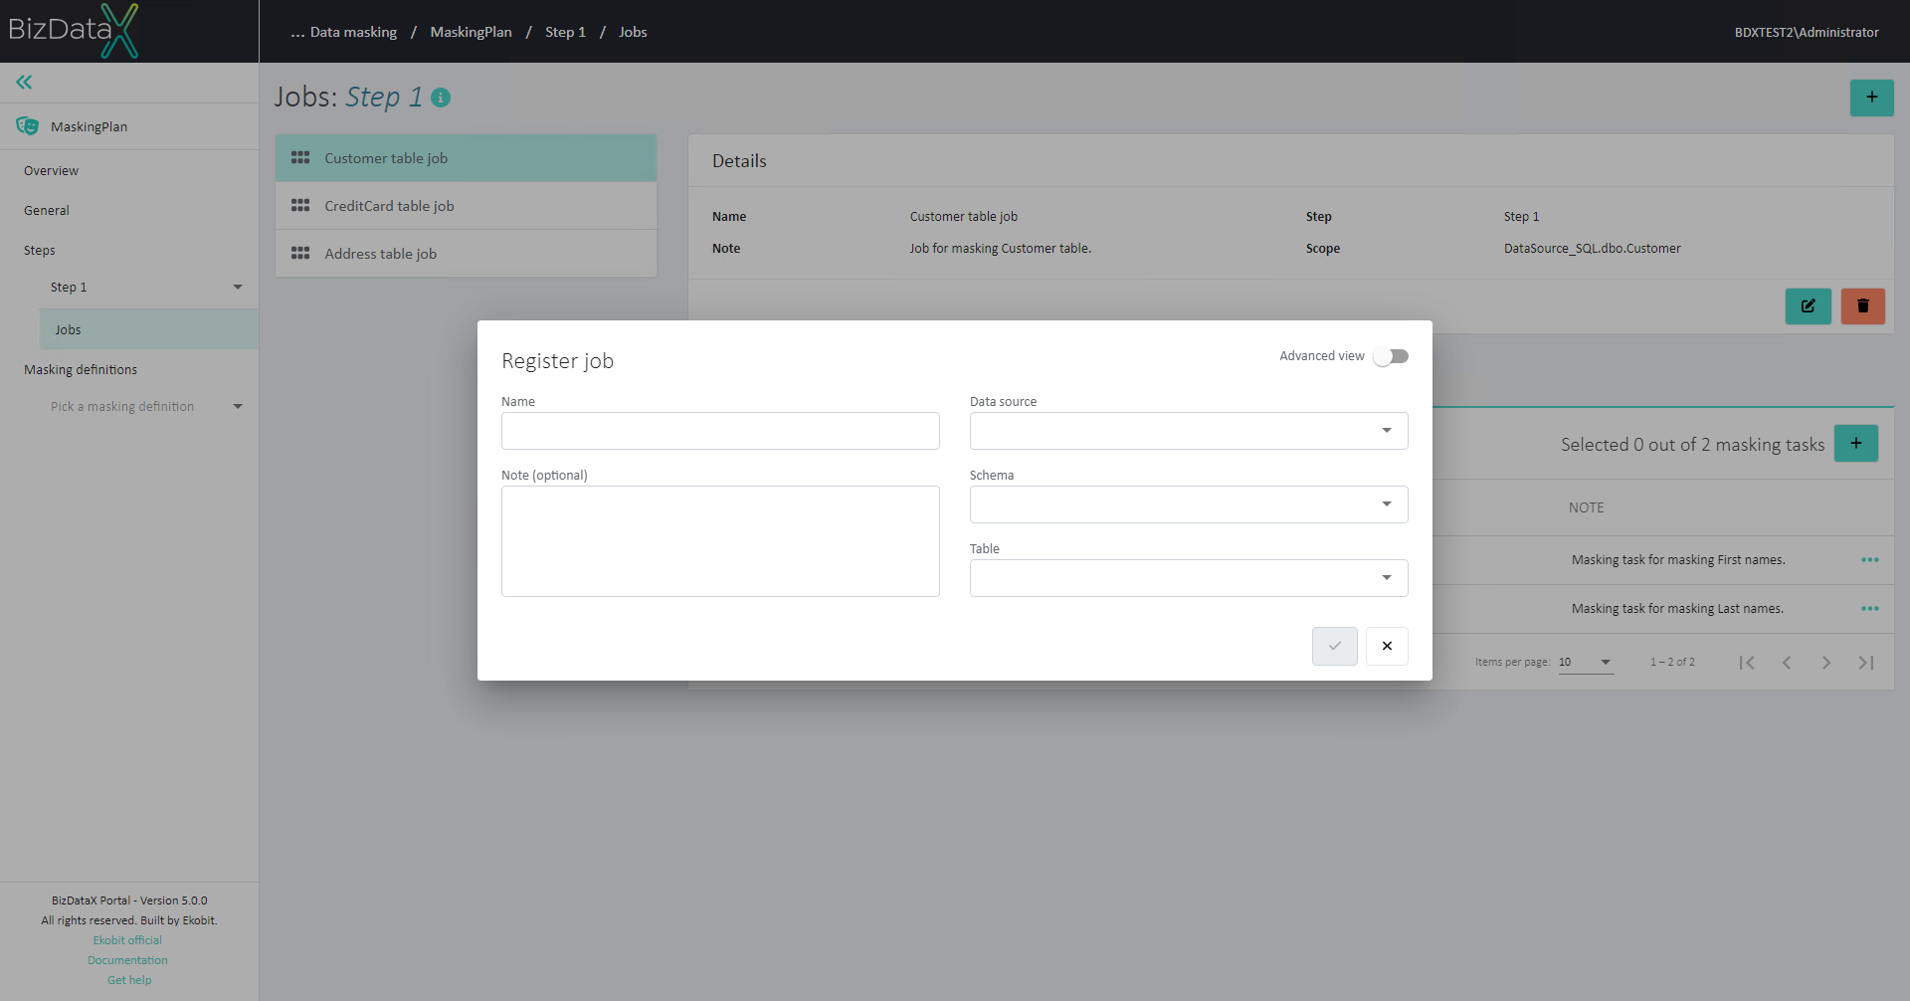
Task: Click the delete job trash button
Action: (x=1862, y=306)
